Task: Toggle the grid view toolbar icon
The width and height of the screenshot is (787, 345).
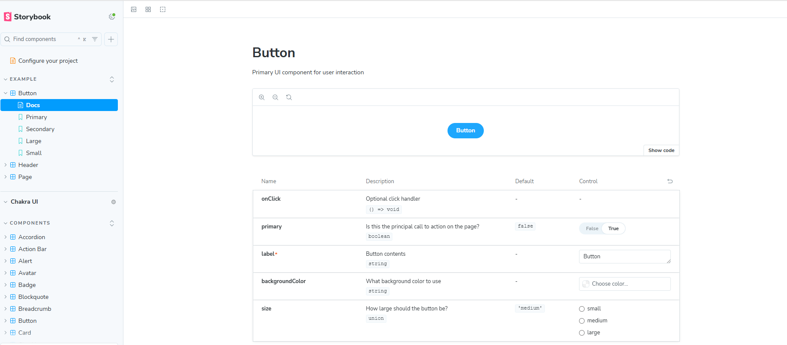Action: [148, 9]
